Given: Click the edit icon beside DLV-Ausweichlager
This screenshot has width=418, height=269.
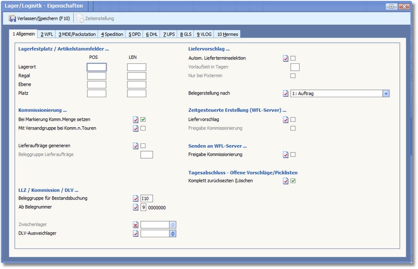Looking at the screenshot, I should coord(135,233).
